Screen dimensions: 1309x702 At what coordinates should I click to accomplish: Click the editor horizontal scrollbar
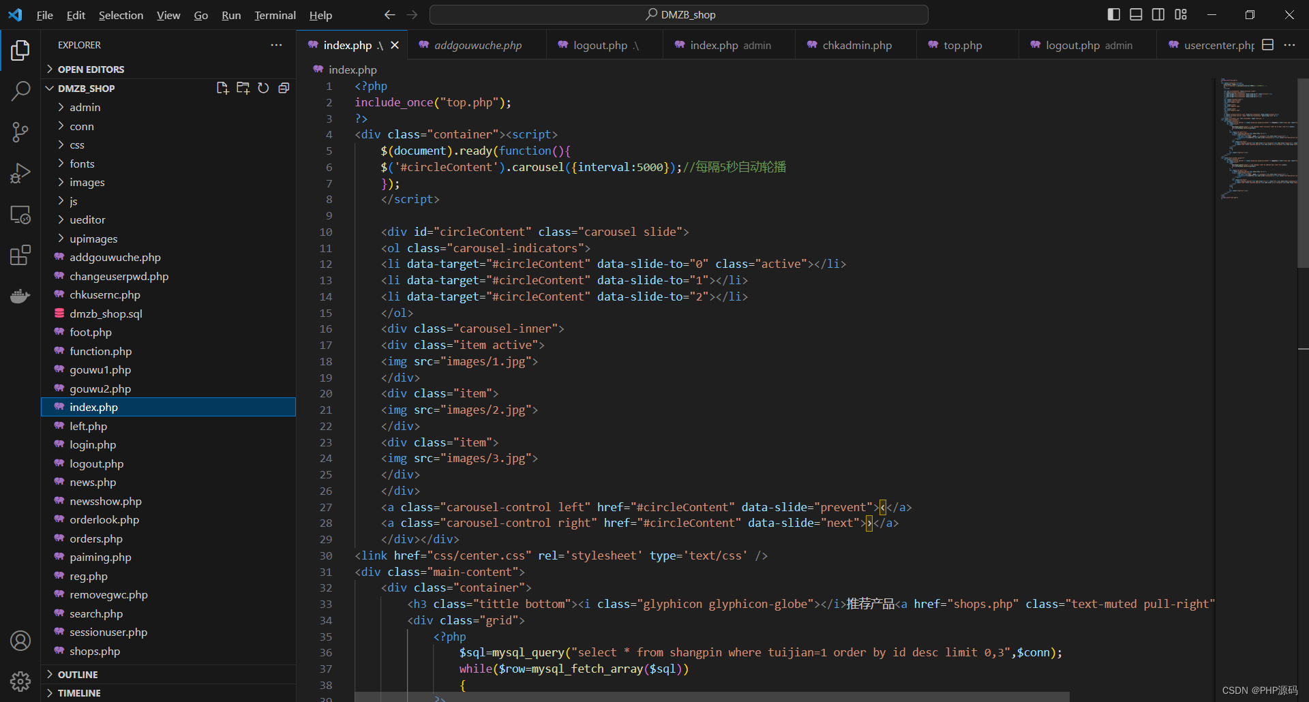[712, 697]
